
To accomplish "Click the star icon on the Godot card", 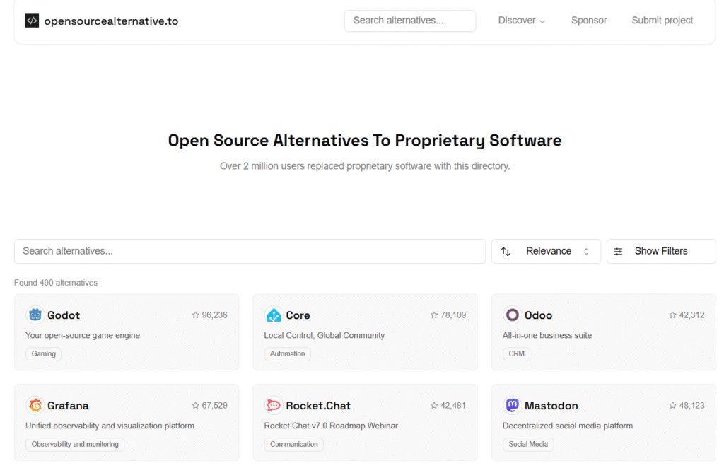I will coord(195,315).
